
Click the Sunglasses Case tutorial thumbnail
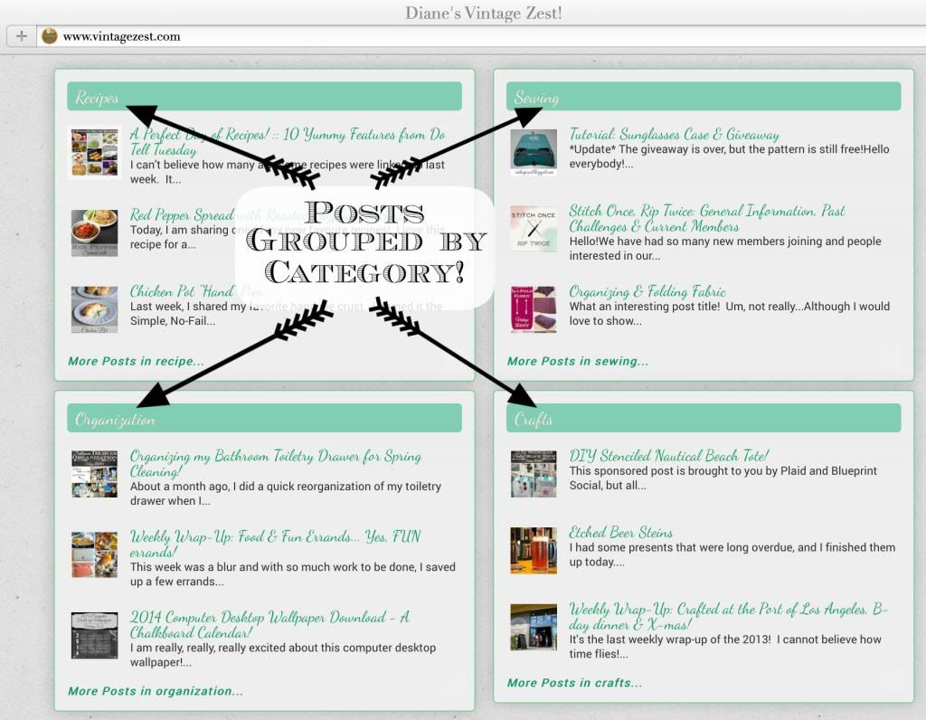[534, 152]
